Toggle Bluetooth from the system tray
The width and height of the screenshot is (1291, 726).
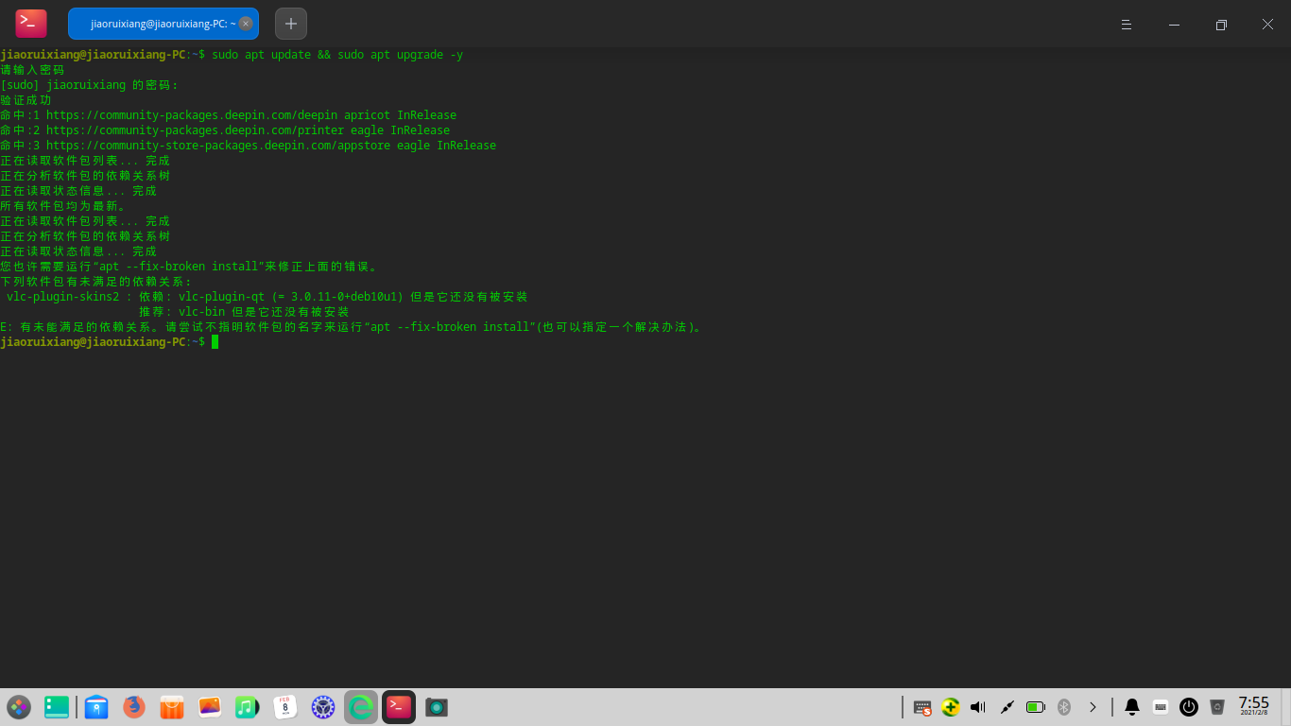1064,707
